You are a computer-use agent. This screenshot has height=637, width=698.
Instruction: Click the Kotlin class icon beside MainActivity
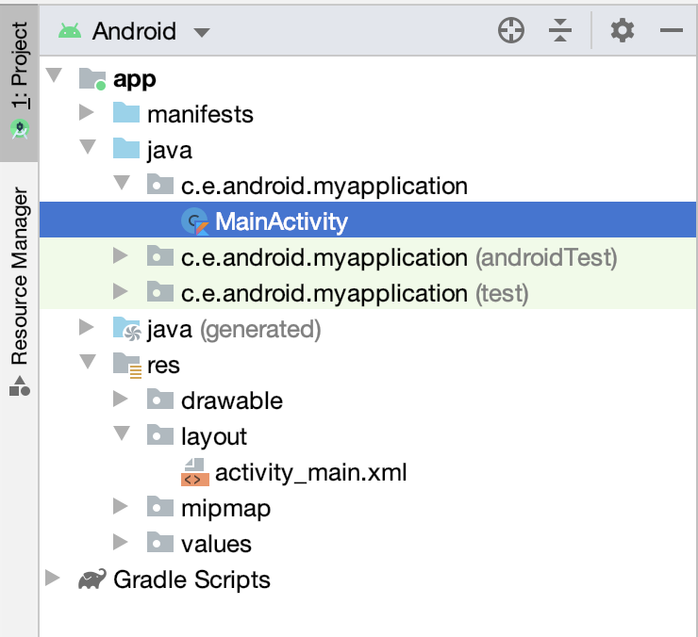point(195,221)
